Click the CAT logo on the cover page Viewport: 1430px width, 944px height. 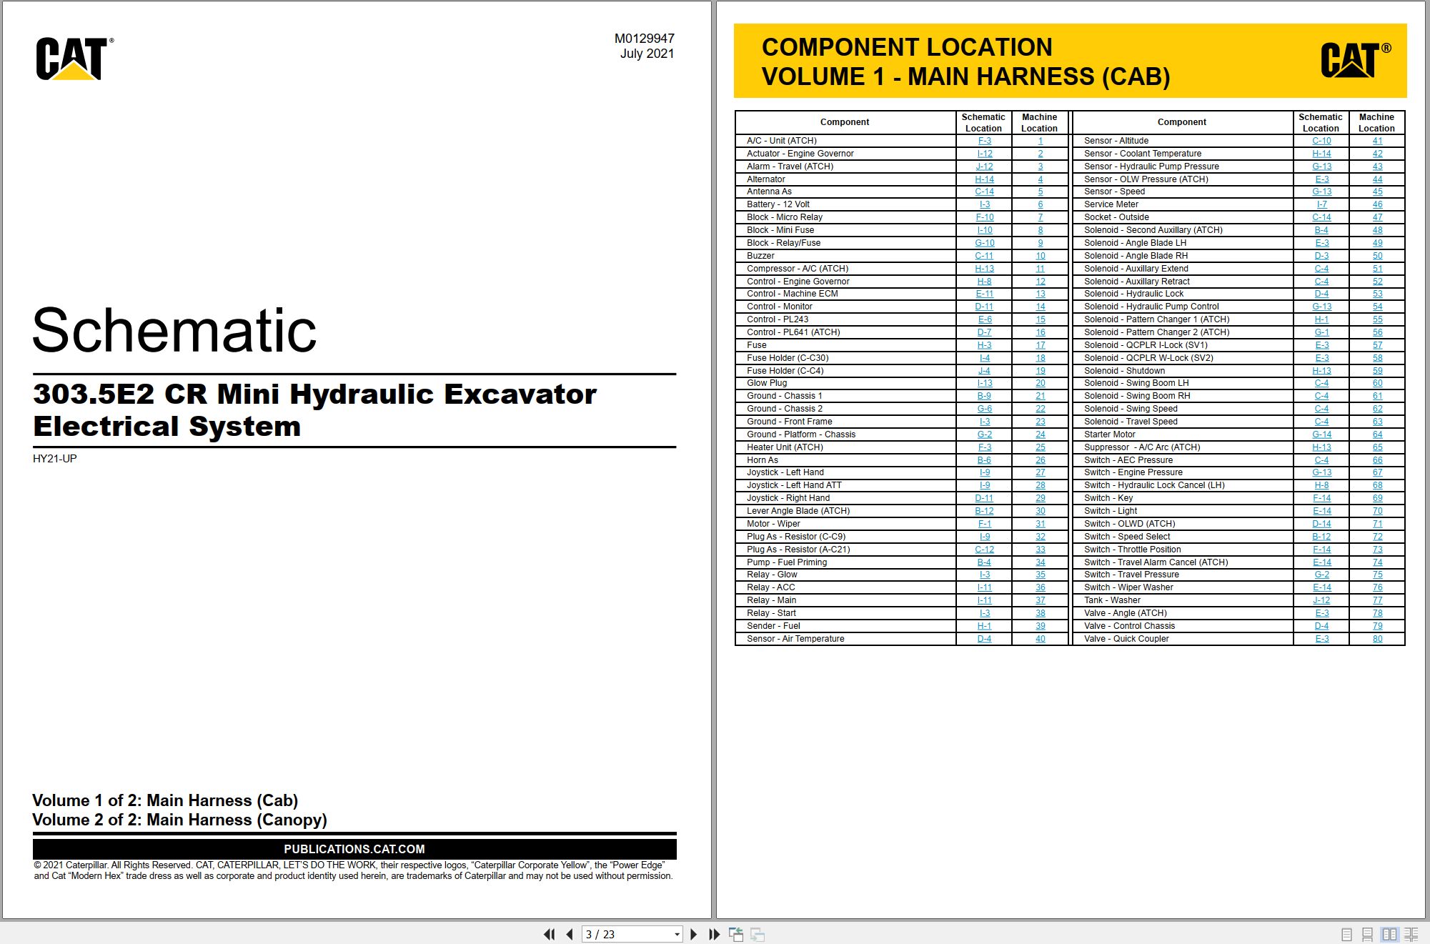point(74,59)
